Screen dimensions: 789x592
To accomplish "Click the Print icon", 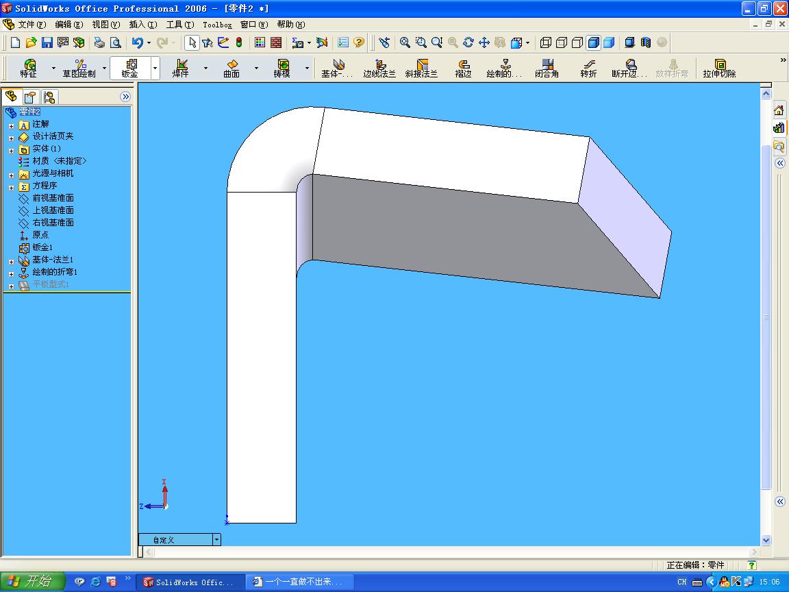I will [99, 42].
